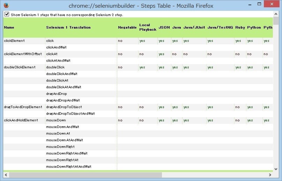Toggle the Show Selenium 1 steps checkbox
This screenshot has height=181, width=282.
pyautogui.click(x=7, y=15)
